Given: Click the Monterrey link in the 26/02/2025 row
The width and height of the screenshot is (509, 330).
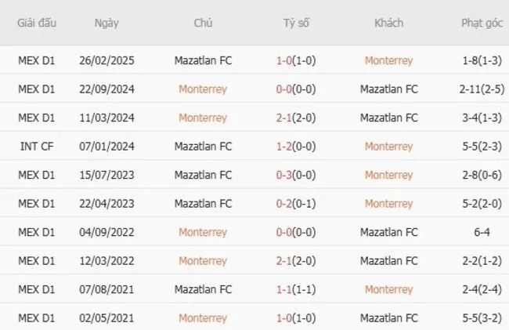Looking at the screenshot, I should 388,60.
